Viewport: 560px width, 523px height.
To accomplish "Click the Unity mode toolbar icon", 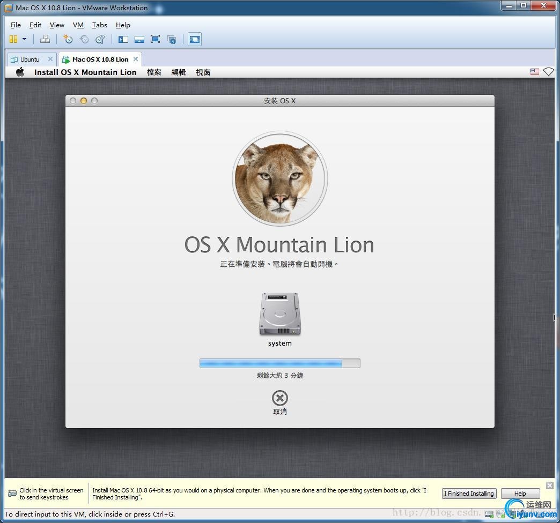I will [x=172, y=40].
